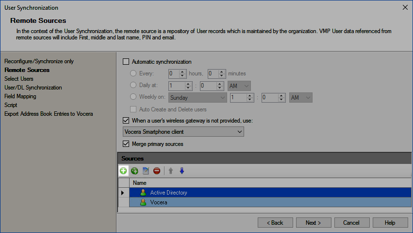Click the green Add source icon
Screen dimensions: 413x233
(123, 171)
